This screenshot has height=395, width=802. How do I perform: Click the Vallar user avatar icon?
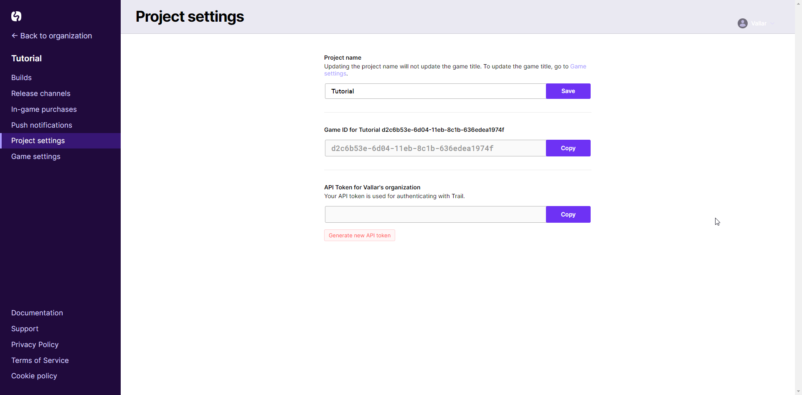[x=742, y=23]
